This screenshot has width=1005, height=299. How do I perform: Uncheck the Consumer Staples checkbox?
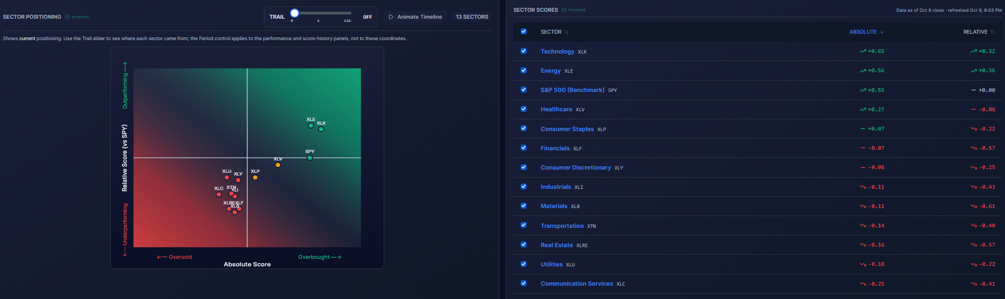click(x=523, y=128)
